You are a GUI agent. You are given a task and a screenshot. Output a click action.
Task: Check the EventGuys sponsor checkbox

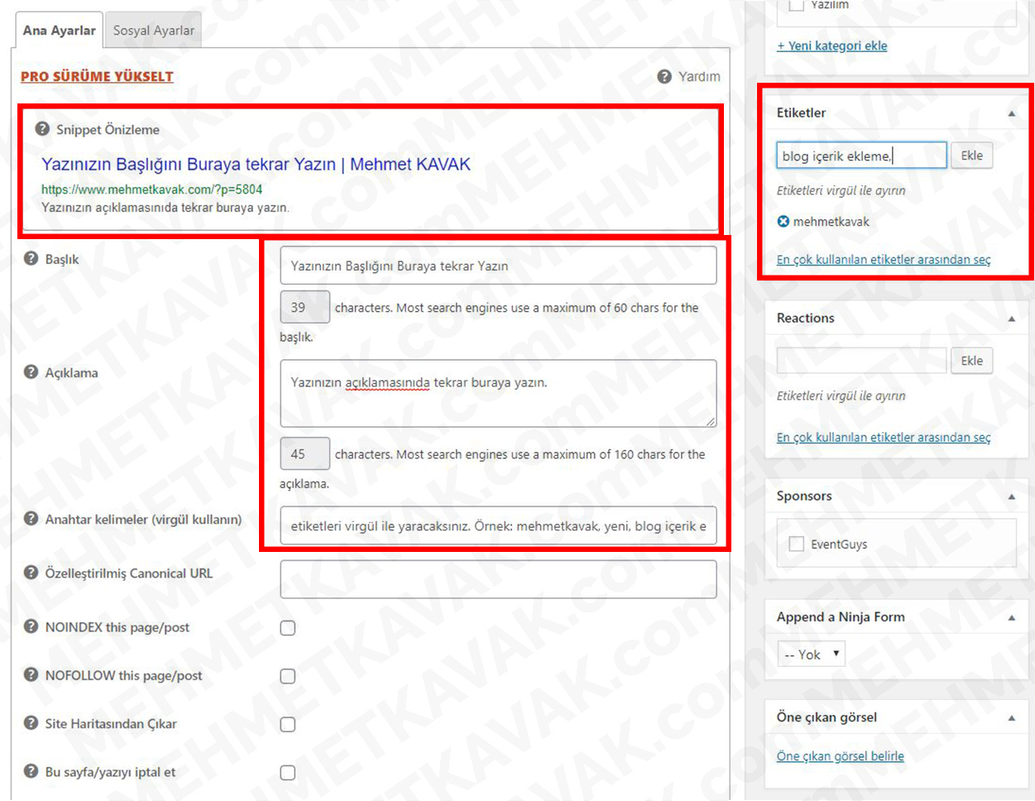(x=797, y=544)
